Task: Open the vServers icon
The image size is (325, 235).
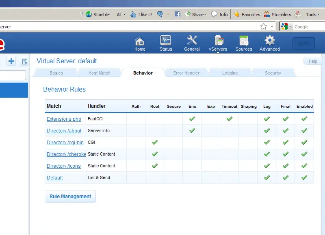Action: (219, 40)
